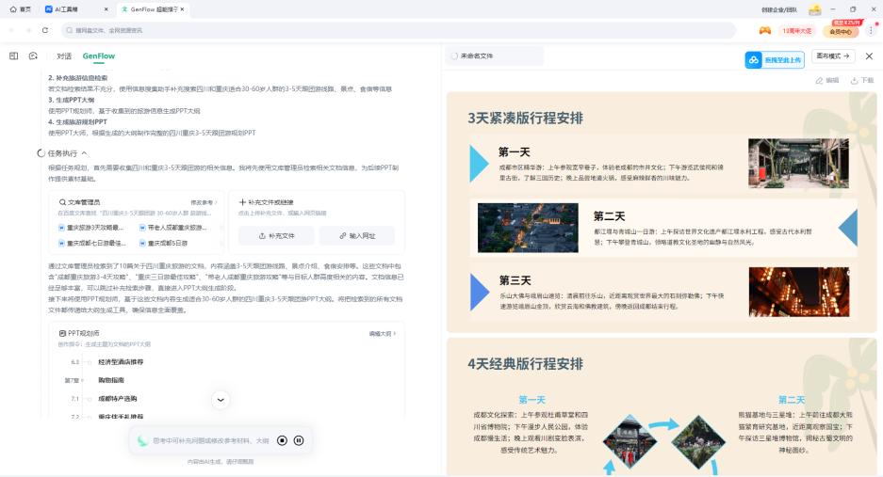Click the 输入网址 button

pyautogui.click(x=357, y=236)
